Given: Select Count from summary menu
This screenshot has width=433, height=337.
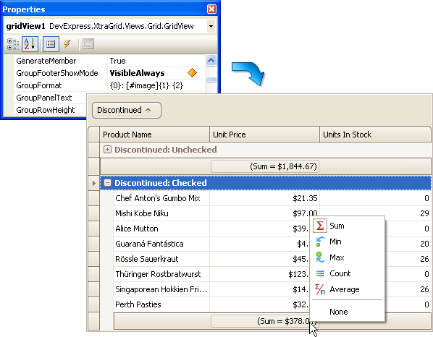Looking at the screenshot, I should pos(340,273).
